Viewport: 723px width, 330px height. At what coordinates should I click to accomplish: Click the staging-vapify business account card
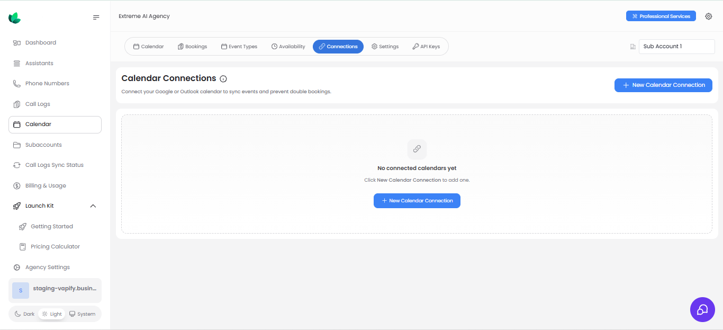[x=55, y=290]
